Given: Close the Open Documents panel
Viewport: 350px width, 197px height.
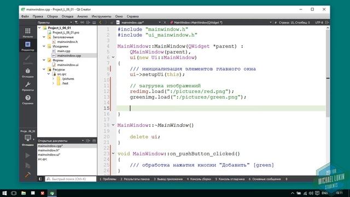Looking at the screenshot, I should pyautogui.click(x=94, y=141).
